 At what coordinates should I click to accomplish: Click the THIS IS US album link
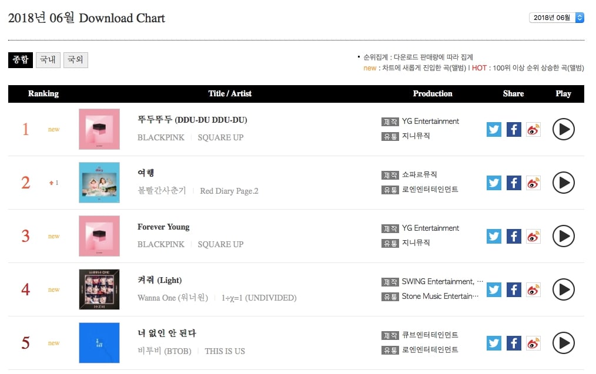click(x=225, y=351)
